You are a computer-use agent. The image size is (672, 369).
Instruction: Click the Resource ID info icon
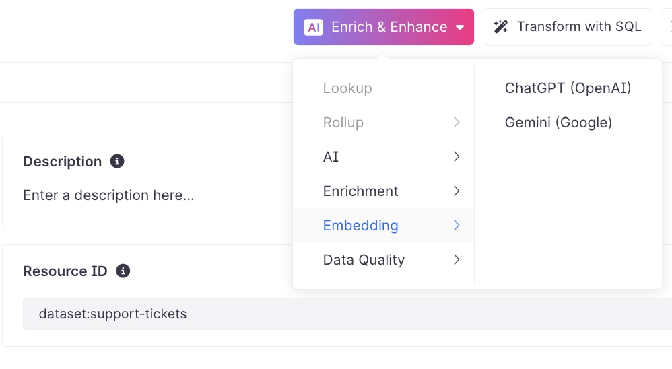pos(123,271)
